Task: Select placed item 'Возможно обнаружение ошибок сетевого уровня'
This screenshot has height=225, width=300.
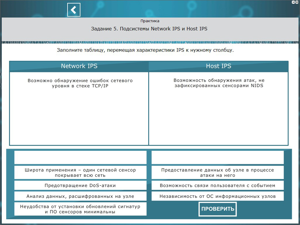Action: point(80,83)
